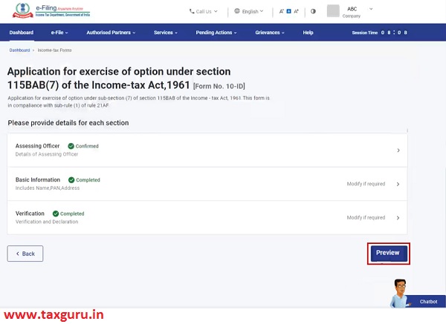
Task: Reset font size with middle A icon
Action: (x=287, y=11)
